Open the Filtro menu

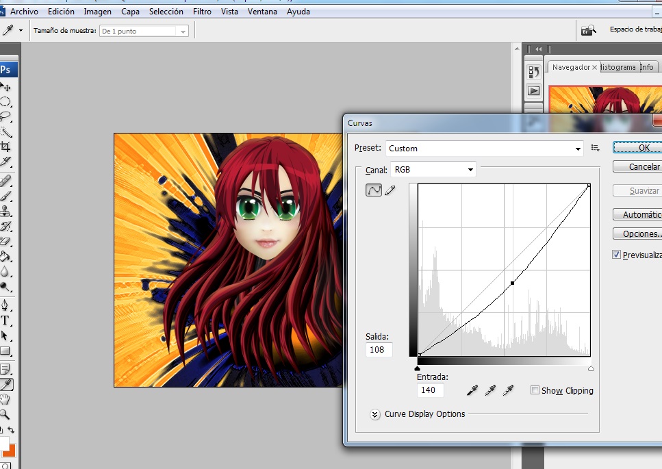(202, 12)
